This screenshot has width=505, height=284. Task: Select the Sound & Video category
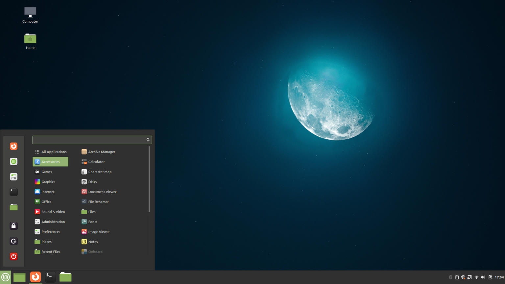53,211
